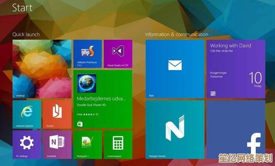
Task: Click the Quick launch group heading
Action: [26, 34]
